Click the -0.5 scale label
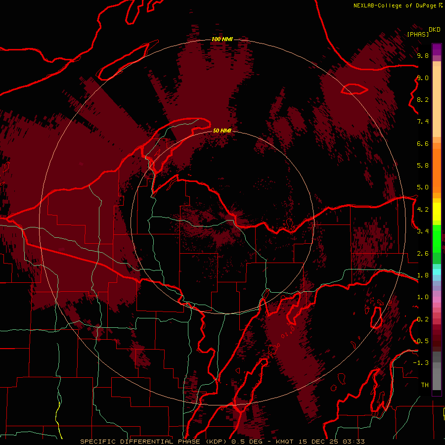The image size is (445, 445). tap(421, 341)
